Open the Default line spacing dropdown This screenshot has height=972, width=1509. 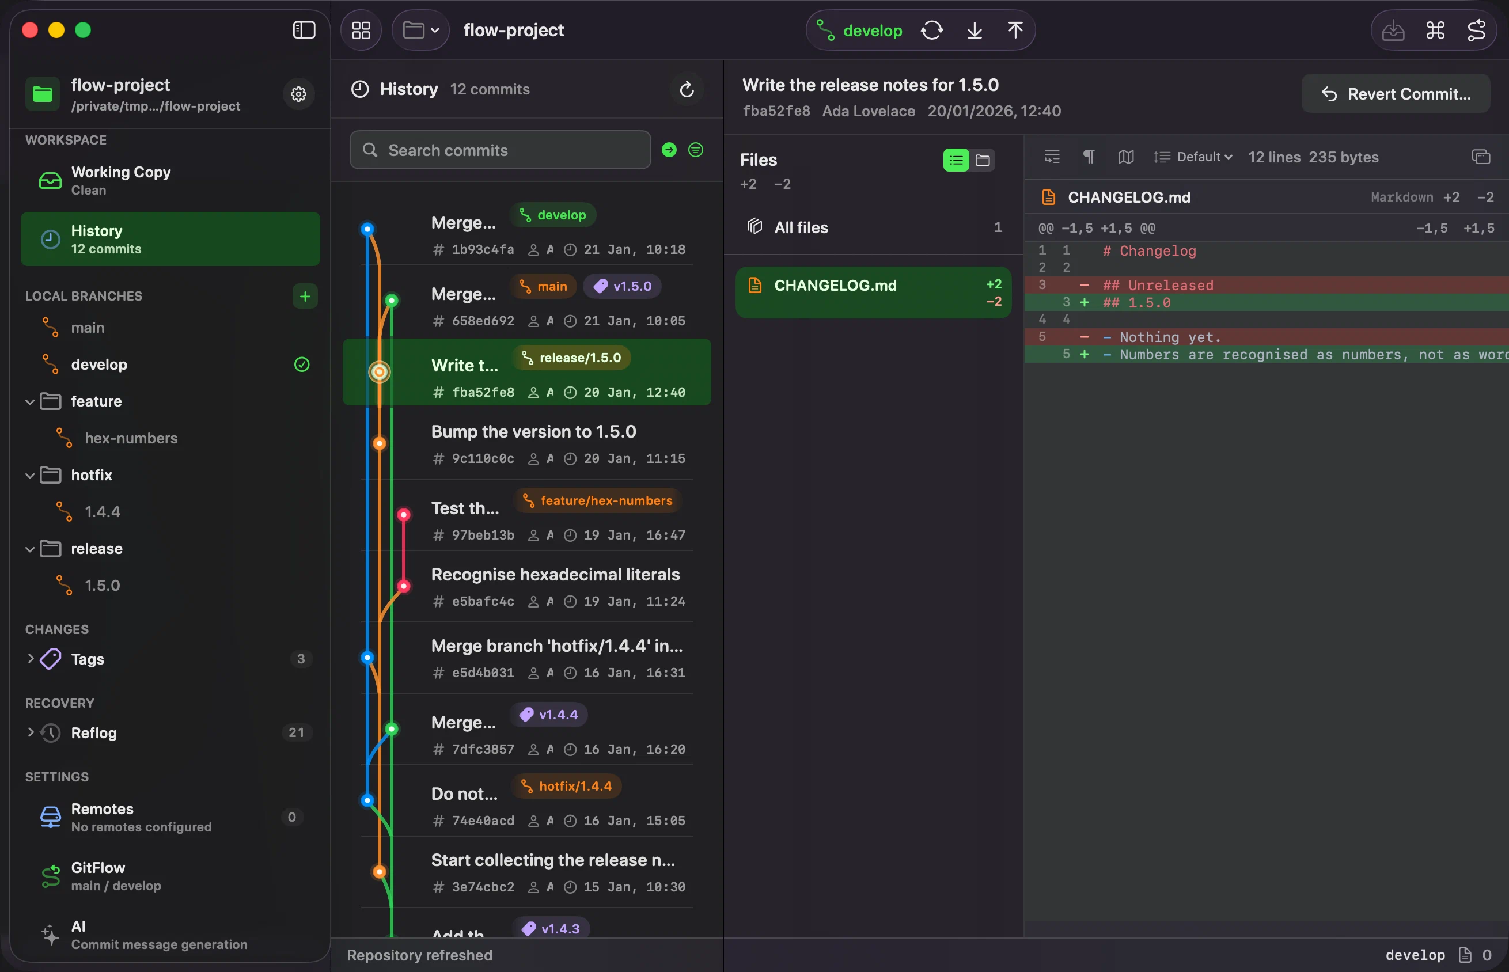1193,157
